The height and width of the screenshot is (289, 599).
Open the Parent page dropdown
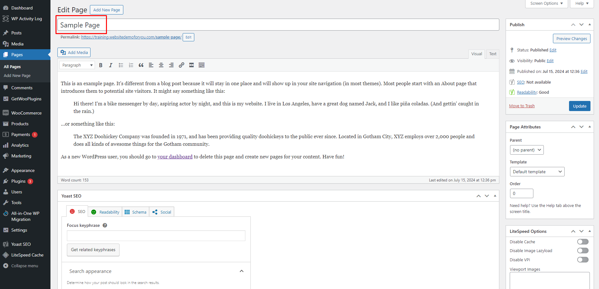pyautogui.click(x=526, y=150)
